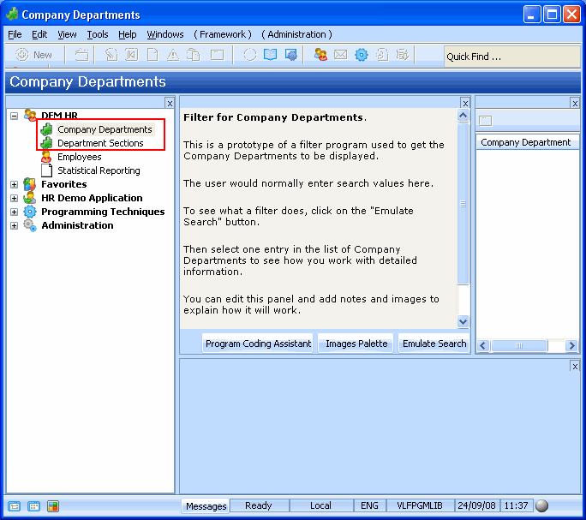The height and width of the screenshot is (520, 586).
Task: Collapse the DEM HR tree node
Action: coord(15,116)
